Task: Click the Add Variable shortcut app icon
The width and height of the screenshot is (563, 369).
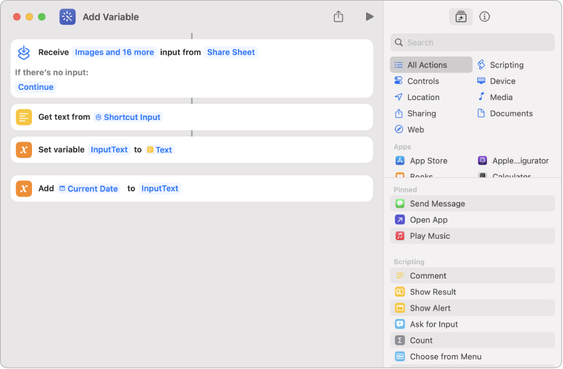Action: [x=68, y=17]
